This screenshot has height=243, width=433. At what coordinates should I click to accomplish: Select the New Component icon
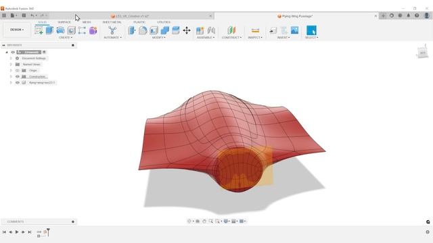(x=200, y=30)
